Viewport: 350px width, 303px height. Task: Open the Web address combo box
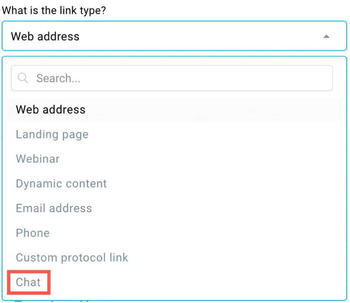point(174,36)
